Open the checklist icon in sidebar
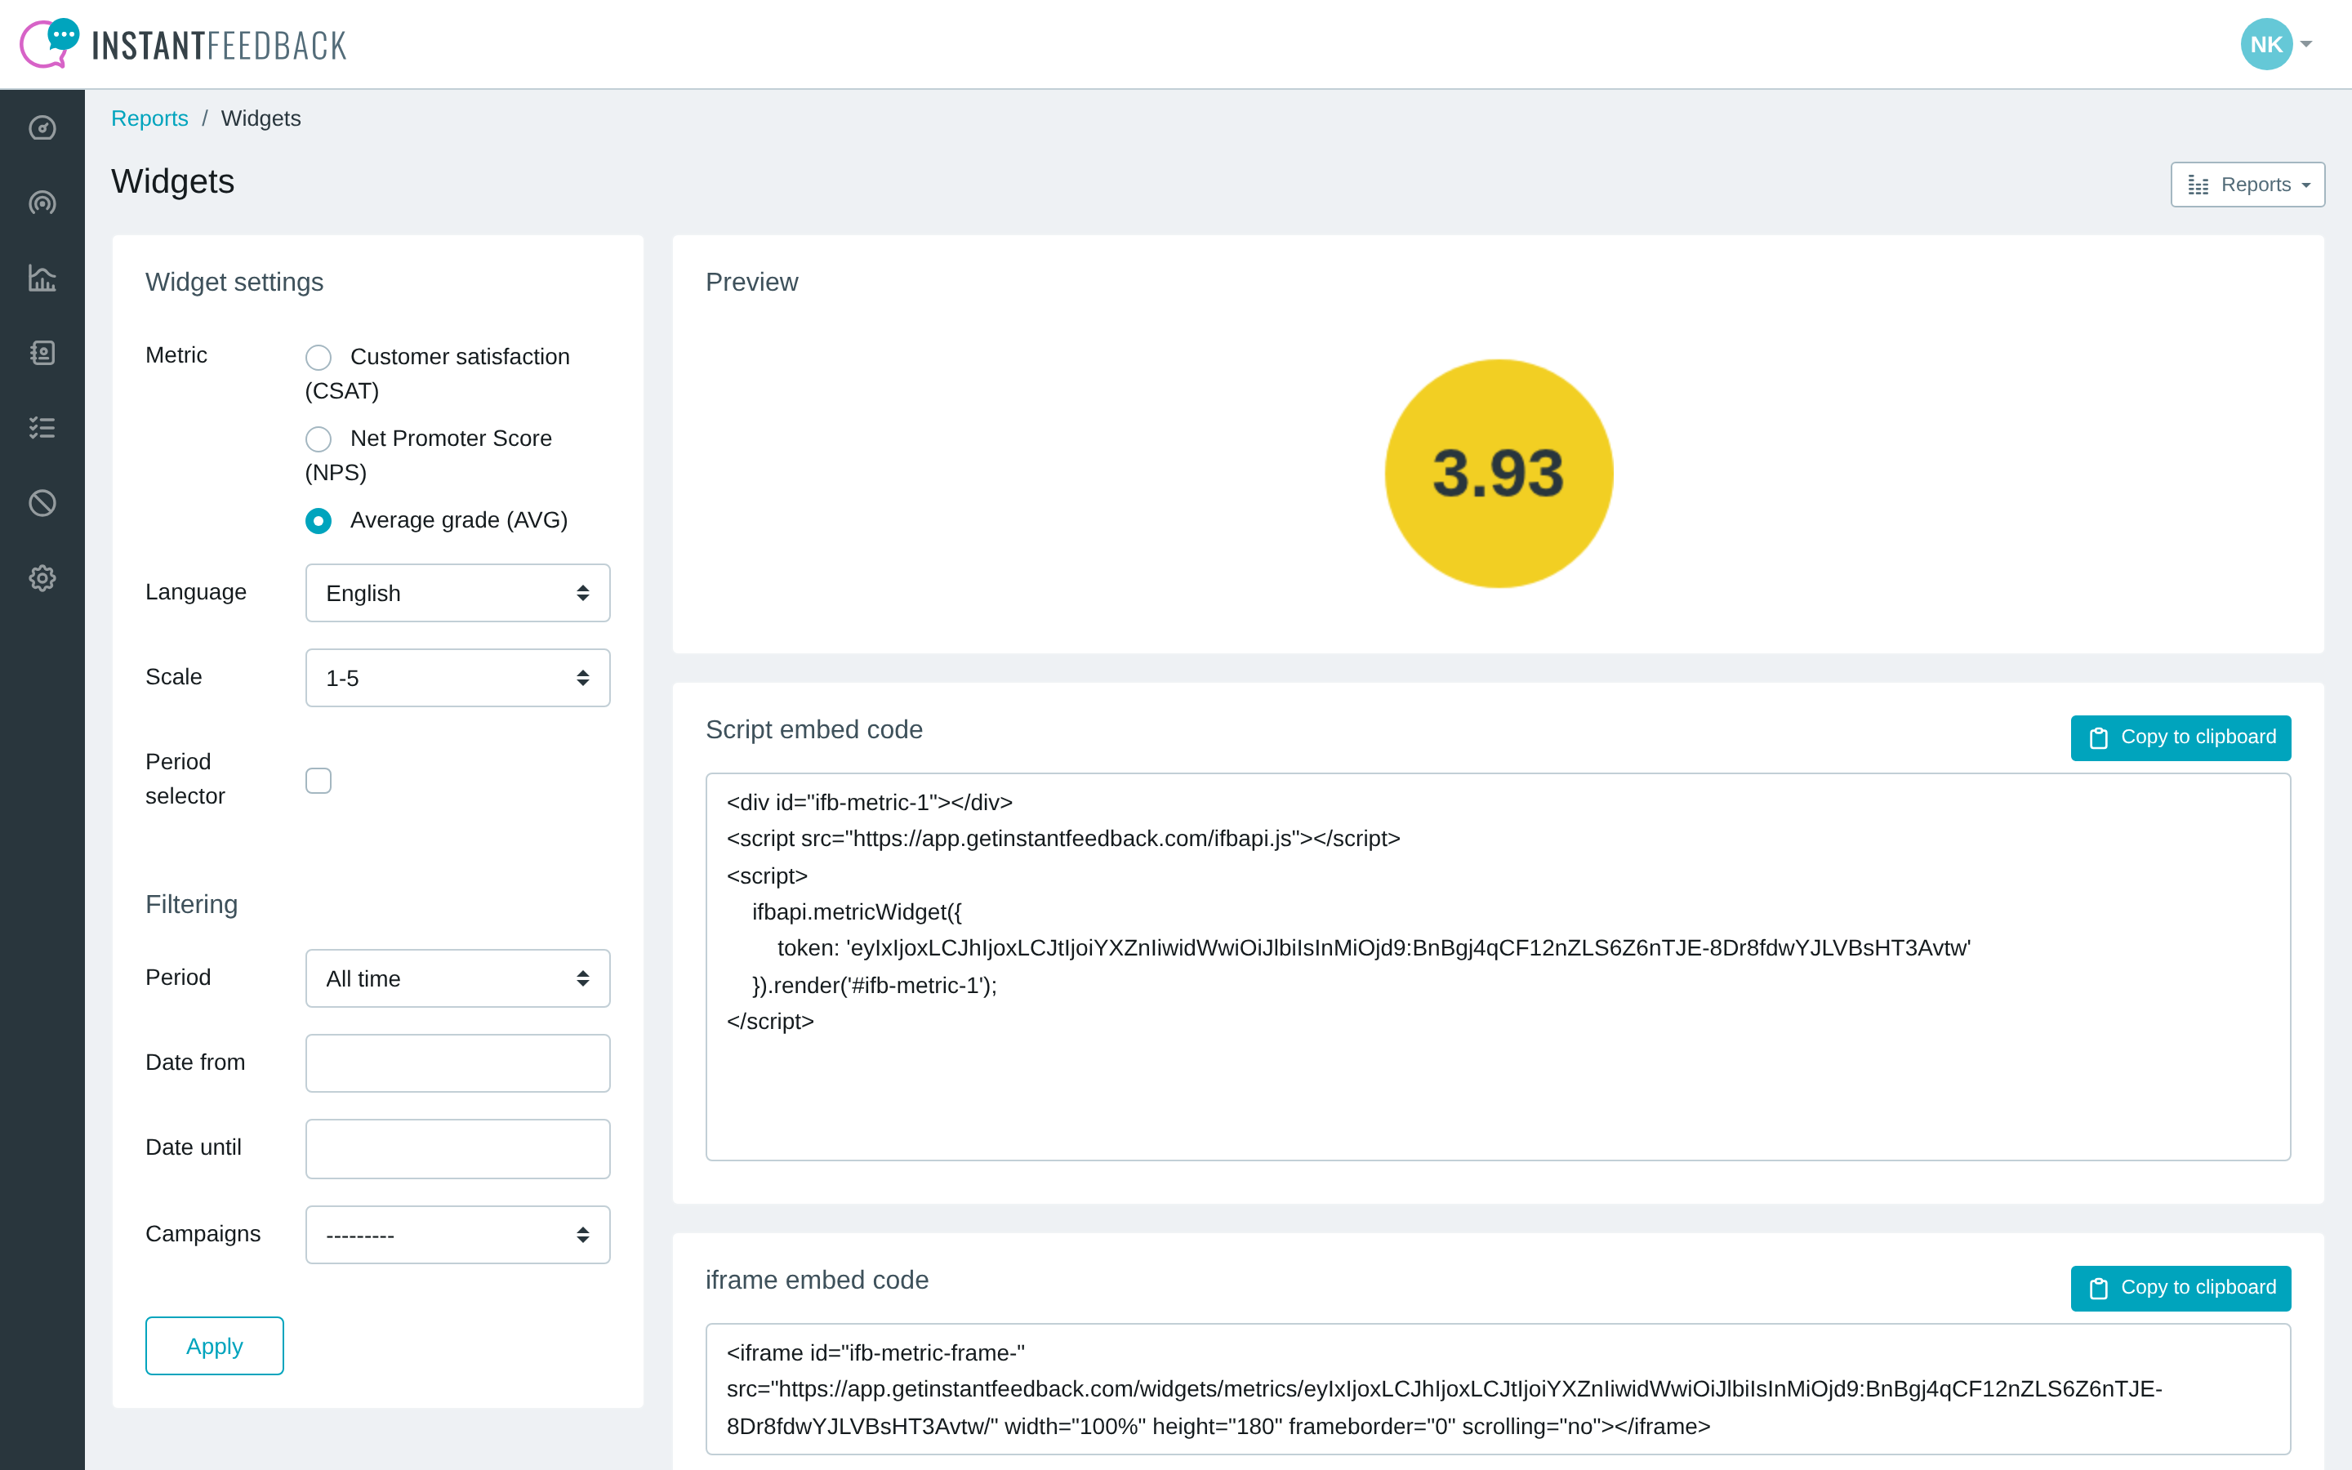The height and width of the screenshot is (1470, 2352). click(42, 428)
